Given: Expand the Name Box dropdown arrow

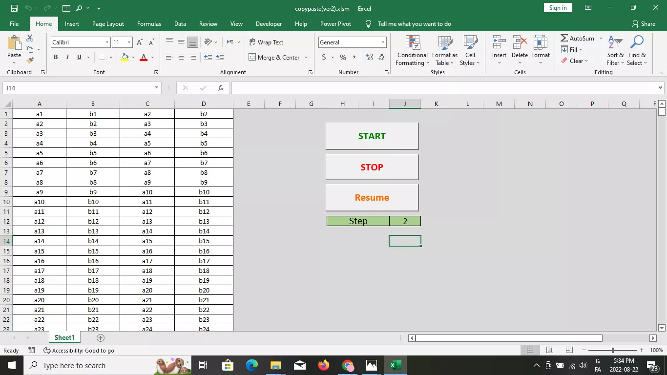Looking at the screenshot, I should [x=156, y=88].
